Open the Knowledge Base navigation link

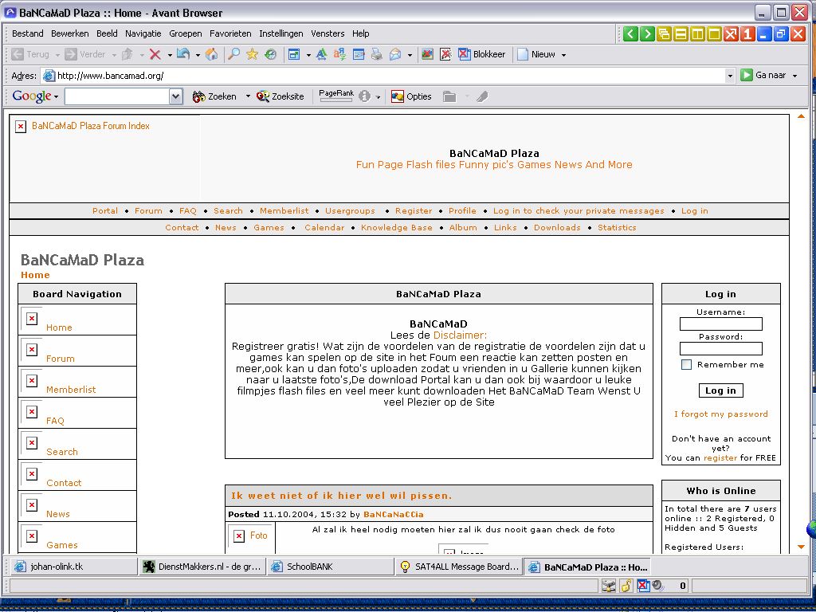point(397,227)
